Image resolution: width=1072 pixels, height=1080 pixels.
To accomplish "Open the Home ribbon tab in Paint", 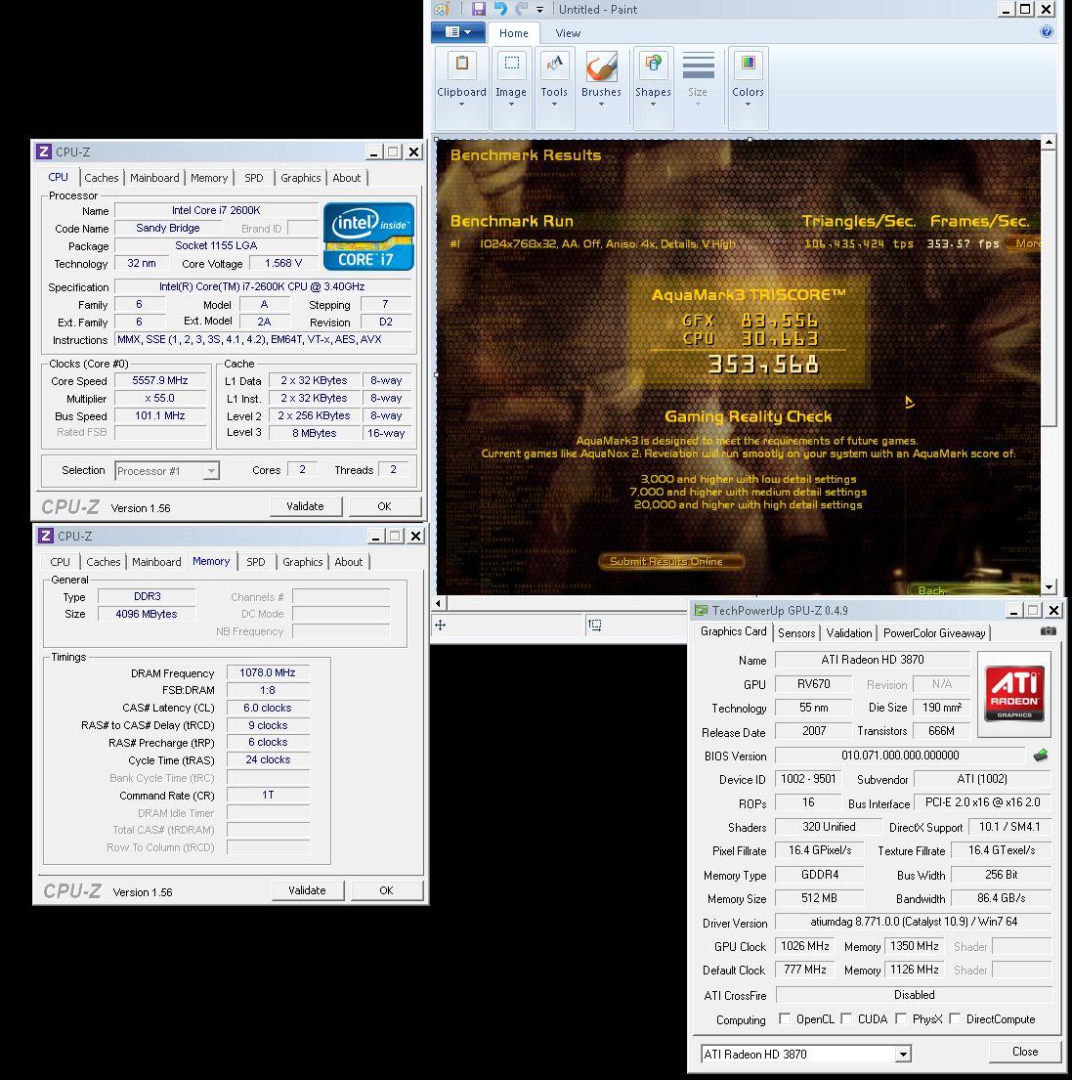I will click(x=514, y=33).
